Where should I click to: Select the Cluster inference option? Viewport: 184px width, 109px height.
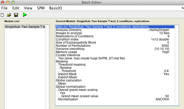[x=115, y=55]
